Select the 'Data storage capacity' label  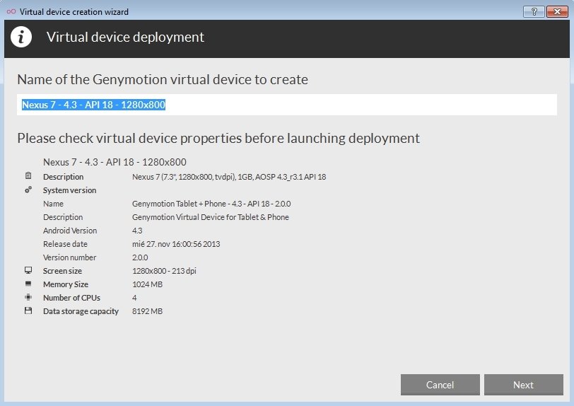(81, 311)
